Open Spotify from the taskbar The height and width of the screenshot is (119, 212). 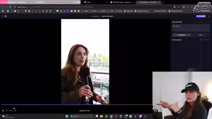[x=106, y=116]
